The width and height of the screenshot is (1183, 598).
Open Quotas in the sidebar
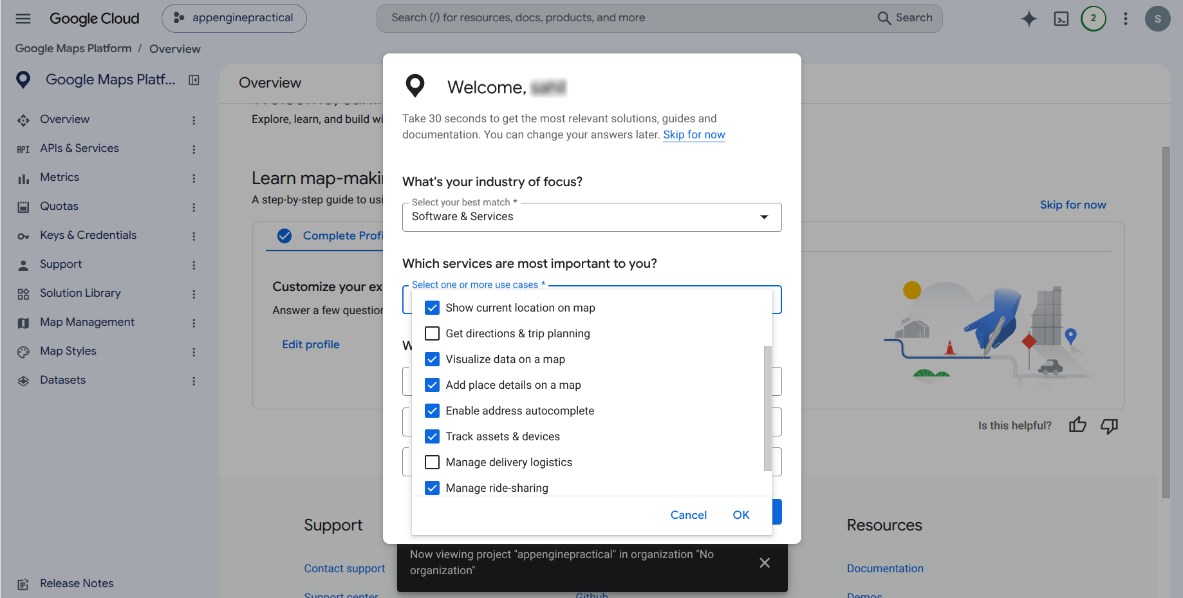59,206
